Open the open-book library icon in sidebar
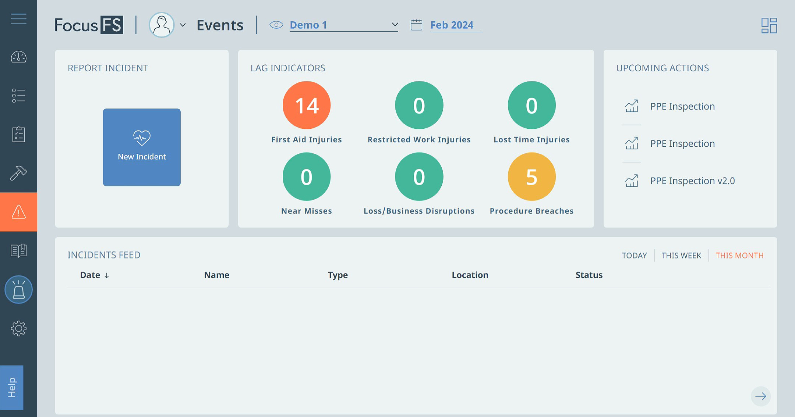 (18, 251)
